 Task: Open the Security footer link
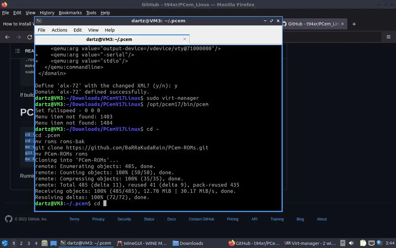click(124, 219)
